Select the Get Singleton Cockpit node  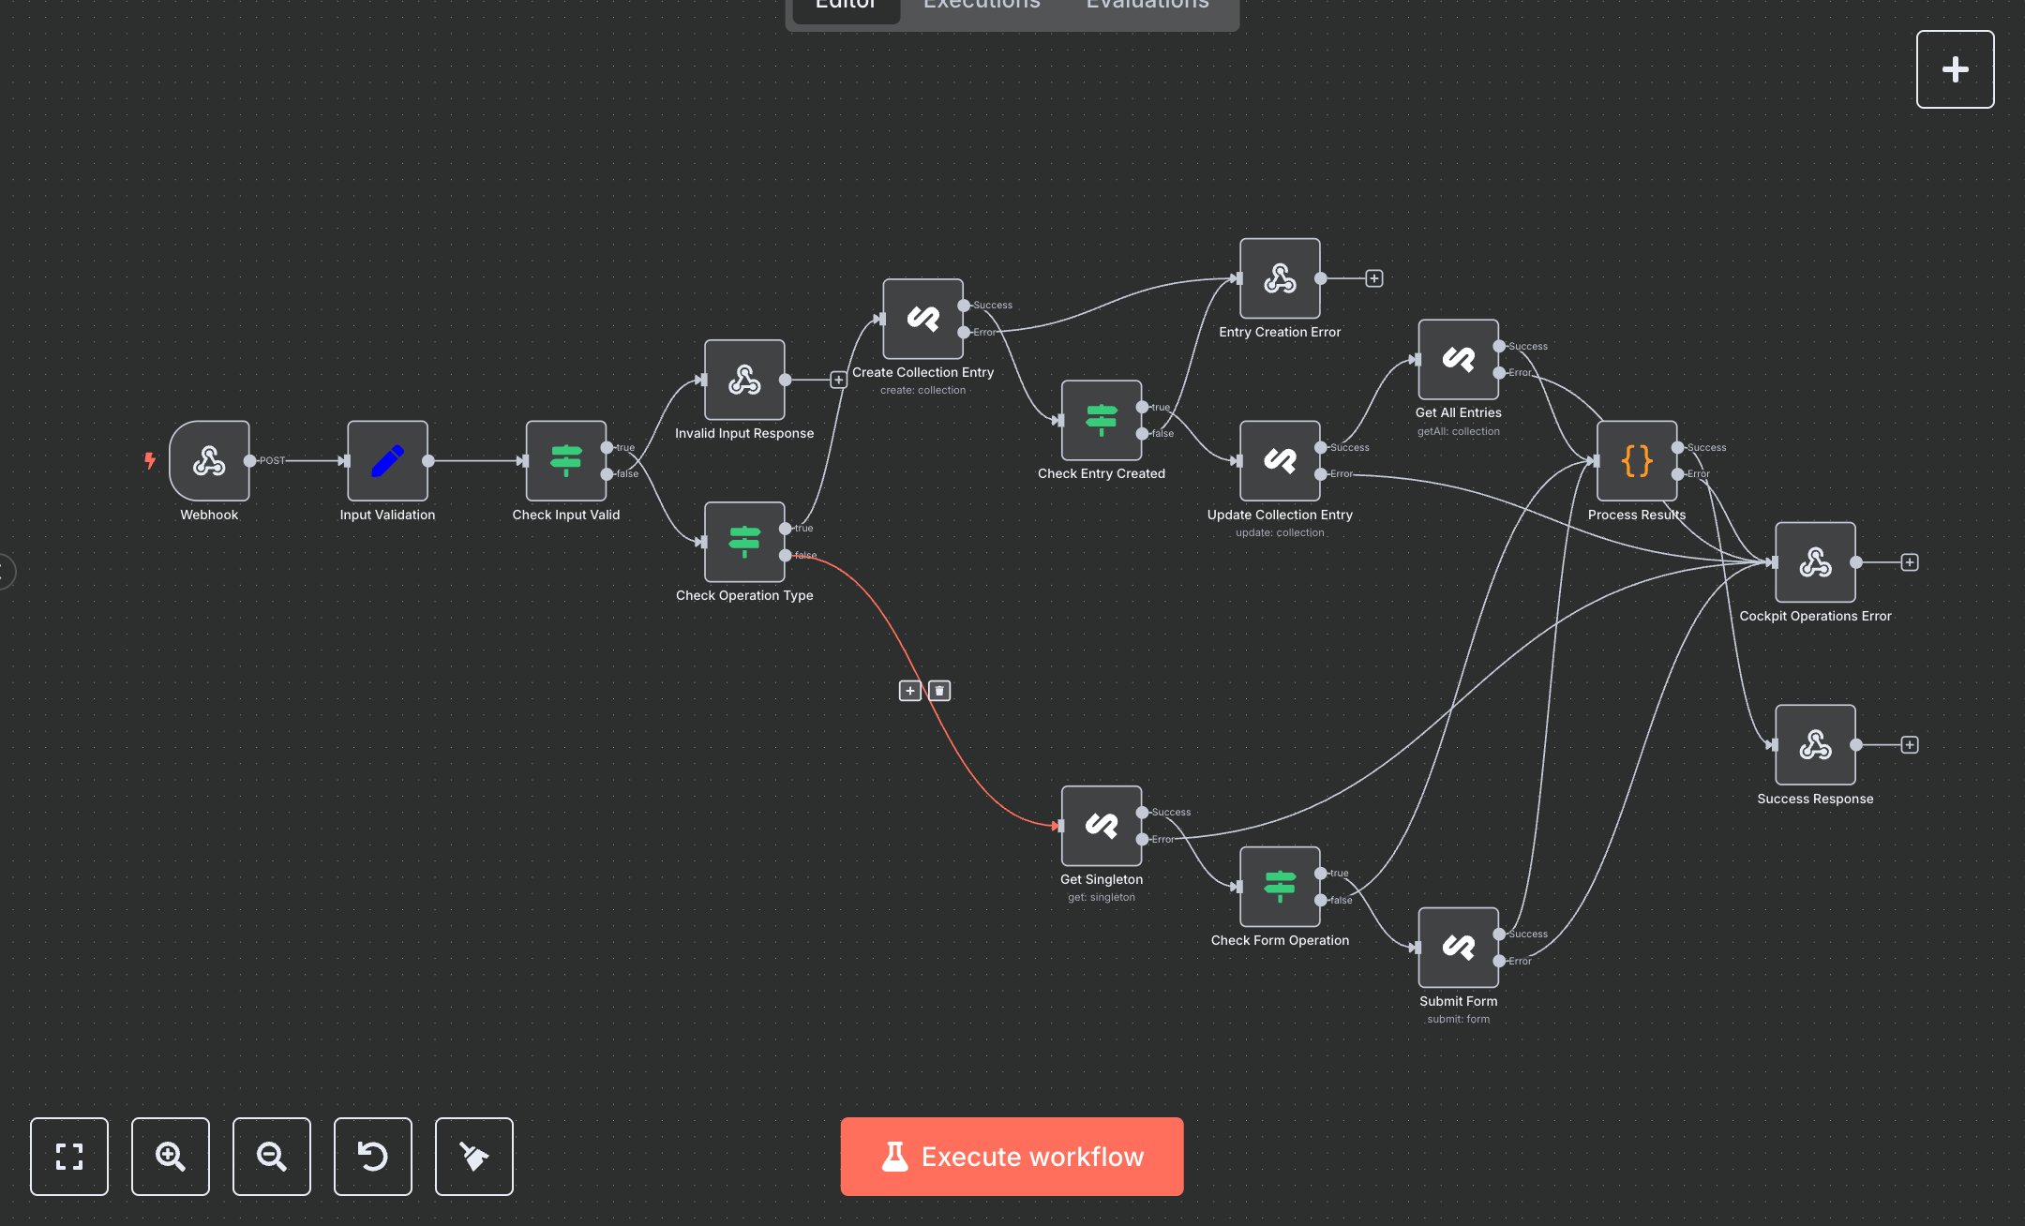pyautogui.click(x=1101, y=825)
